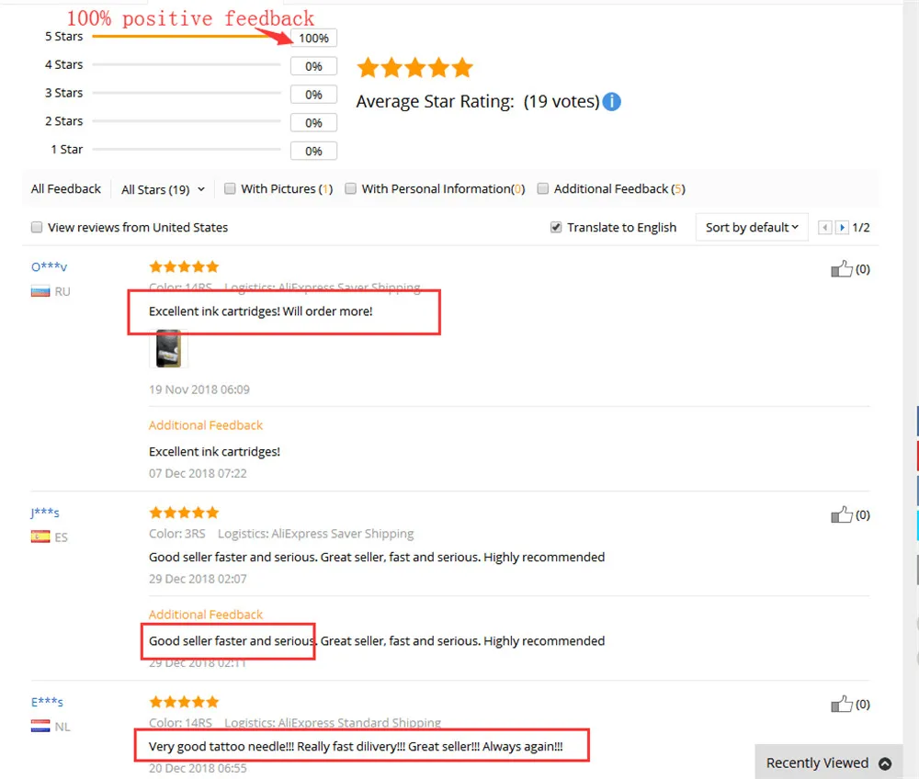Go to previous review page arrow

coord(824,227)
